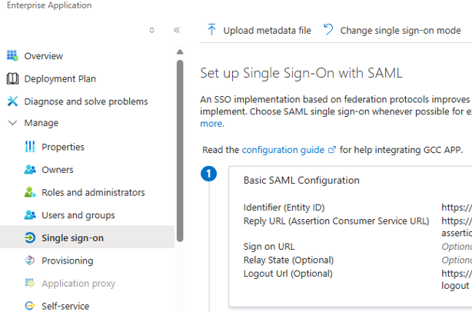472x312 pixels.
Task: Click the Users and groups icon
Action: pyautogui.click(x=30, y=215)
